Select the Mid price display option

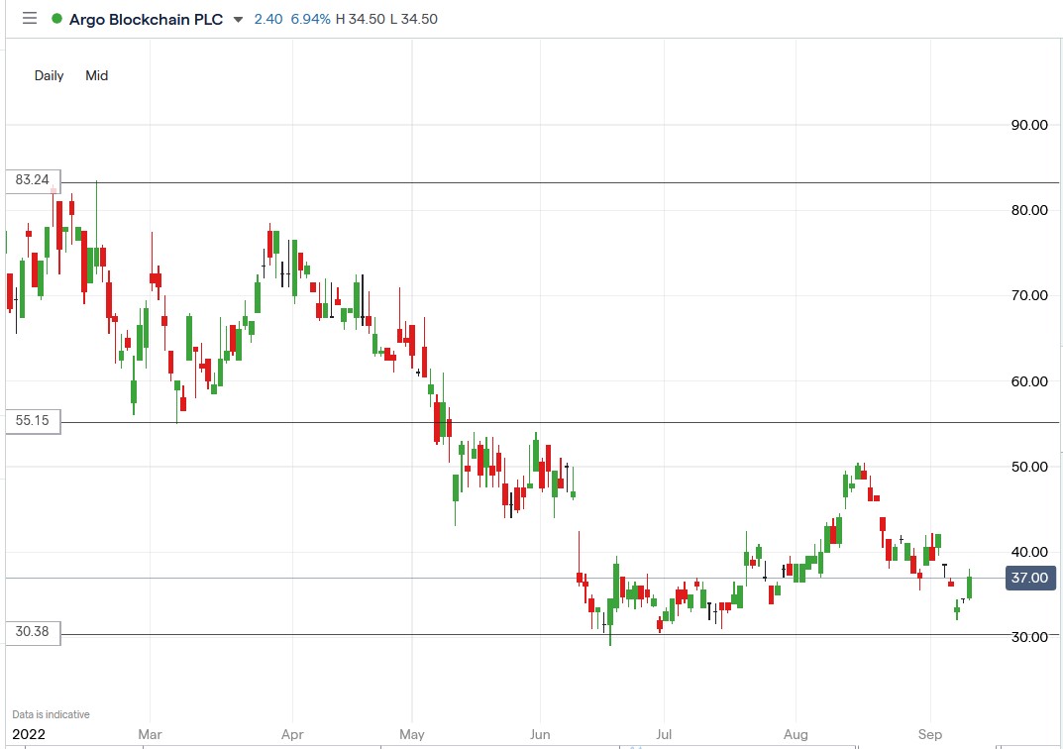click(96, 75)
